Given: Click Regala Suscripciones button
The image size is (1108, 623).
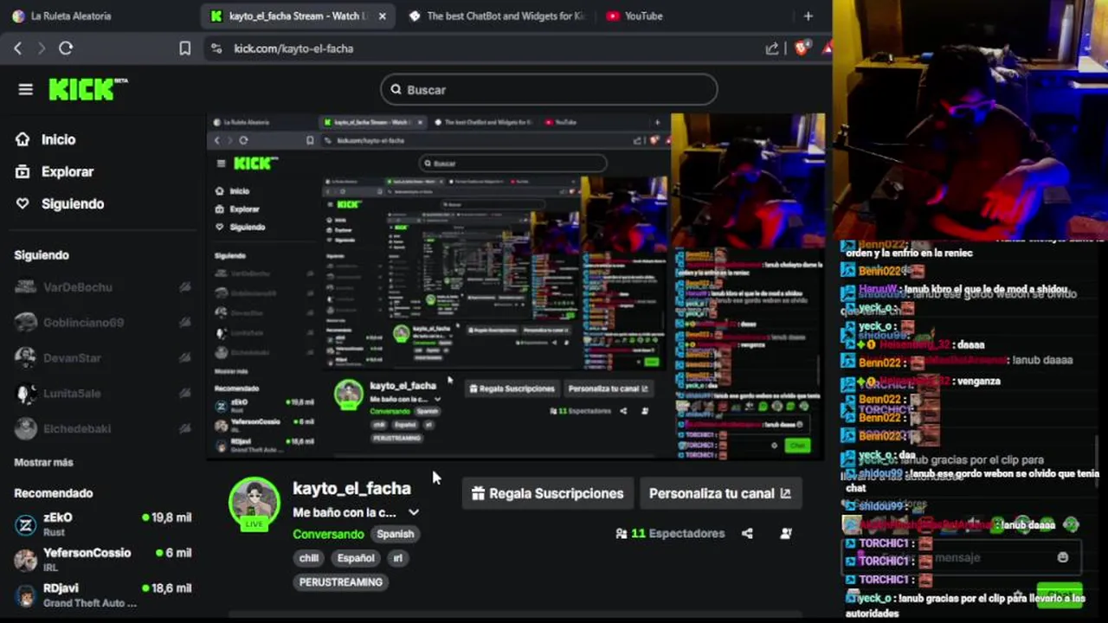Looking at the screenshot, I should (x=547, y=493).
